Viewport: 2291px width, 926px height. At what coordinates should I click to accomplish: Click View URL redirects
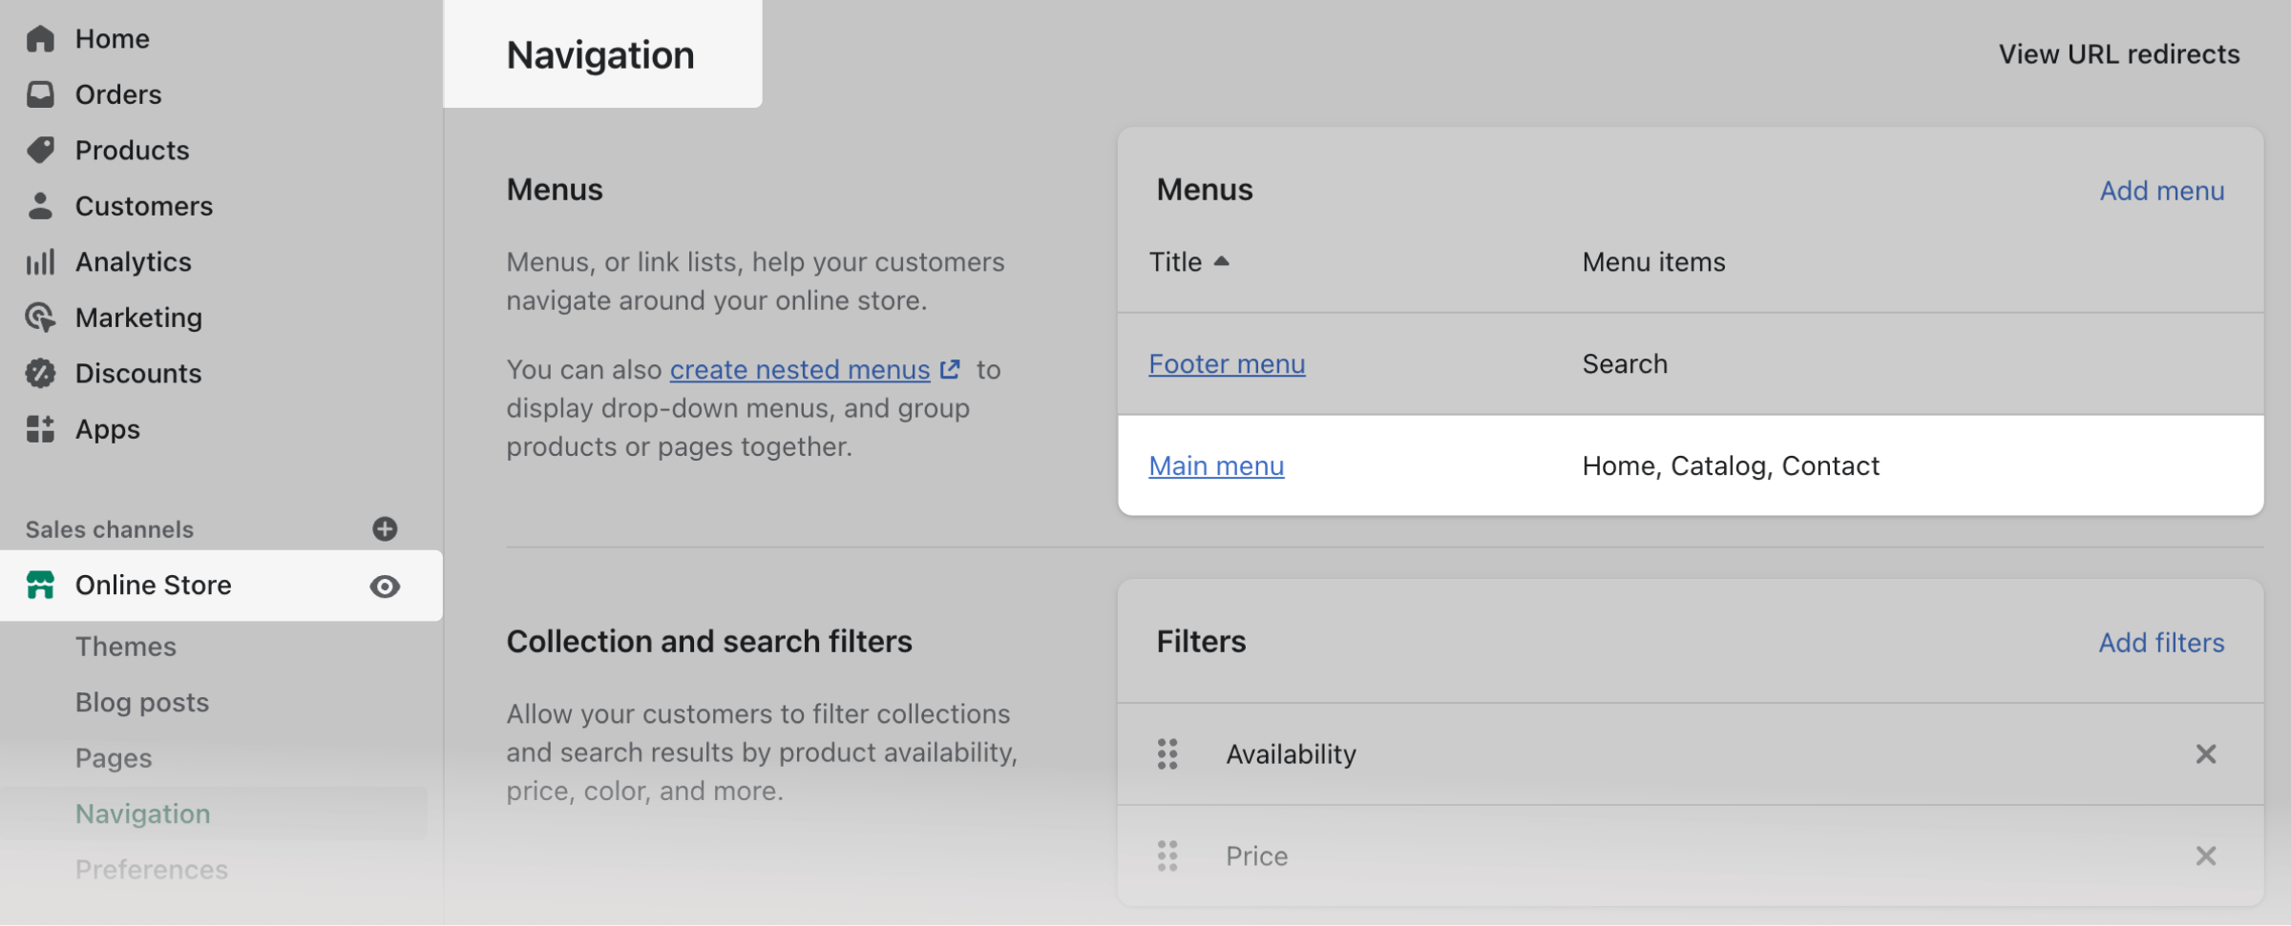[x=2119, y=54]
